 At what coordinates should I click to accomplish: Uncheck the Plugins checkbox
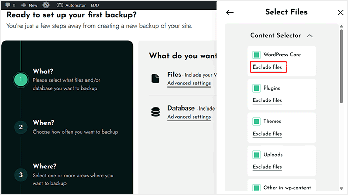[256, 88]
